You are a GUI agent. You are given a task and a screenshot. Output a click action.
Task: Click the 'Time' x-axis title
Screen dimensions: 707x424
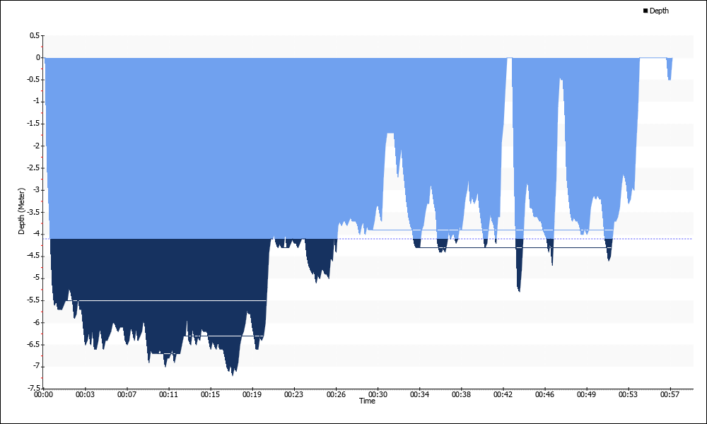click(x=367, y=401)
